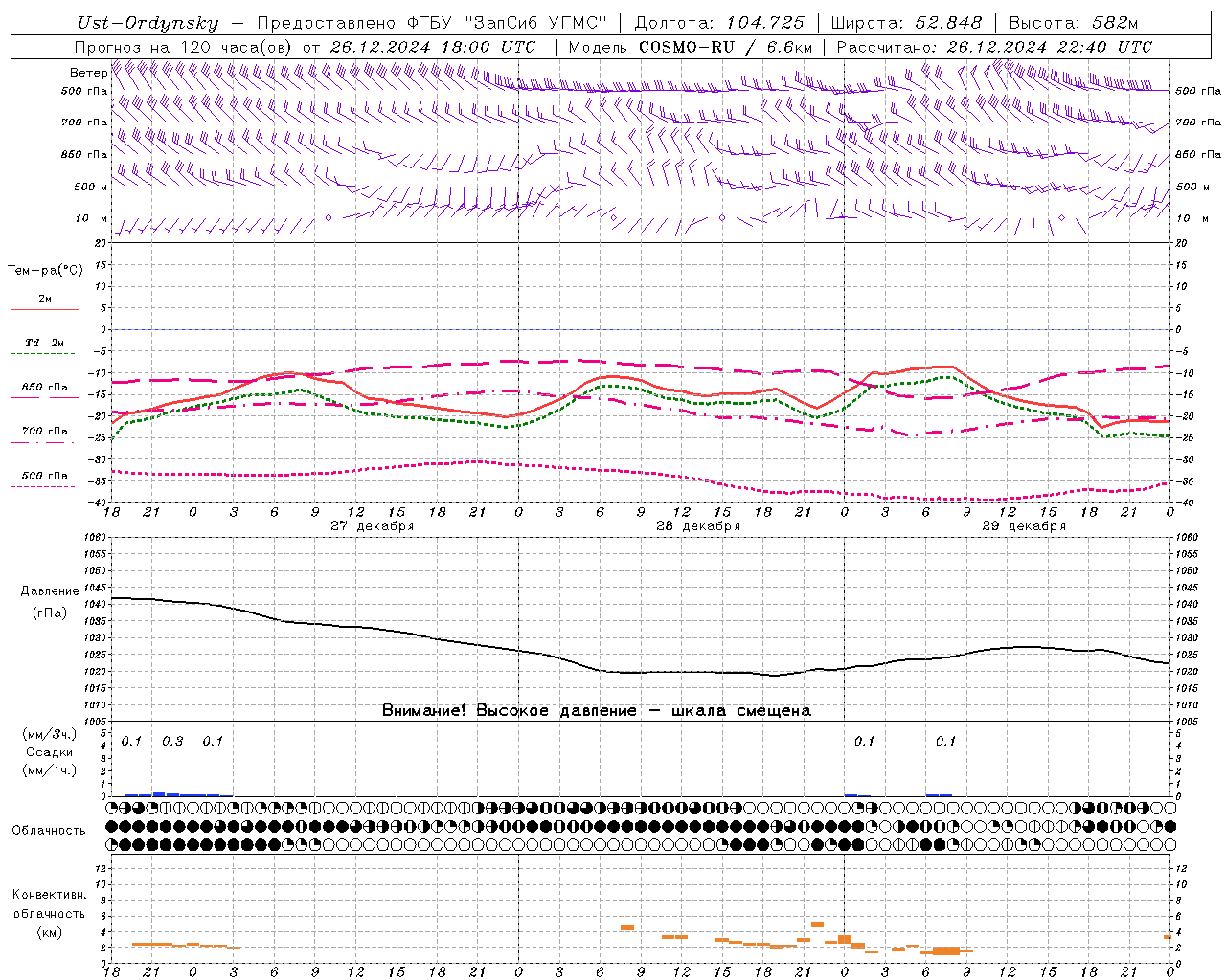Click the '28 декабря' date label

click(698, 526)
